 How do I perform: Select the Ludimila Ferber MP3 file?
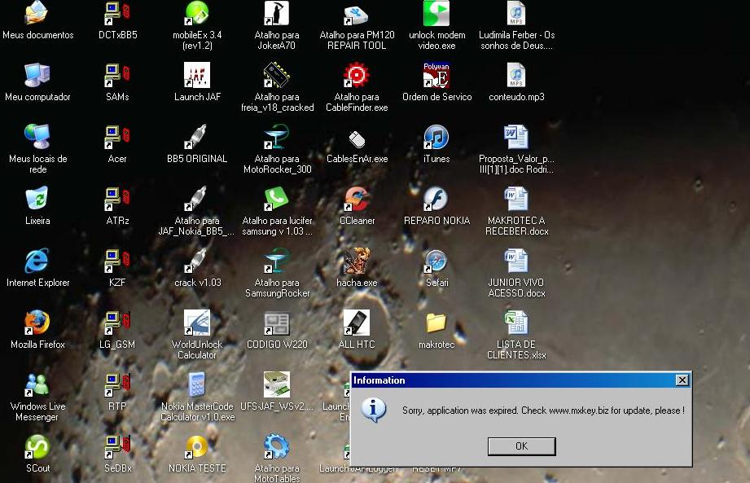tap(516, 13)
